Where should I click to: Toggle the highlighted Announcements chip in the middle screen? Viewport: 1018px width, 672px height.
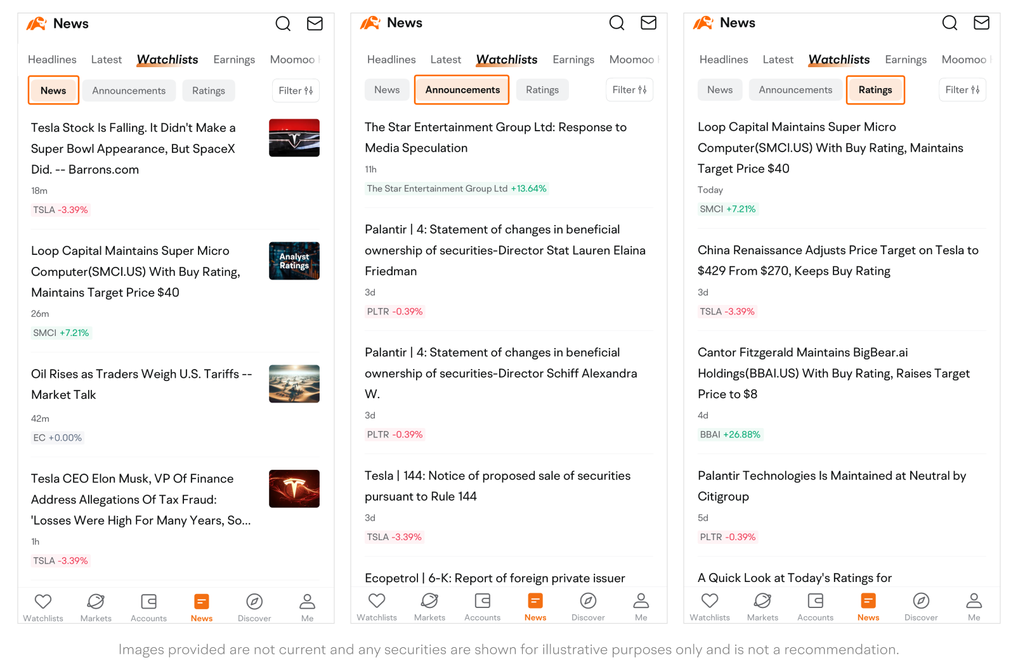[462, 90]
